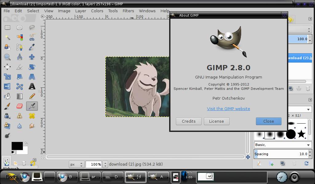Select the Rotate tool
This screenshot has height=184, width=315.
[32, 67]
